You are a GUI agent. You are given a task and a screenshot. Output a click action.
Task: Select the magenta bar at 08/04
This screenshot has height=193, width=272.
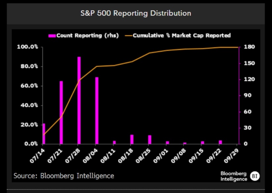[x=97, y=111]
